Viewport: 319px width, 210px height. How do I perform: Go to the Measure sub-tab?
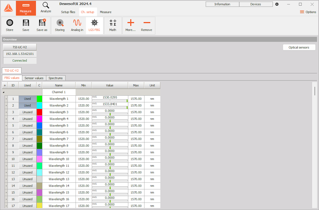tap(106, 12)
